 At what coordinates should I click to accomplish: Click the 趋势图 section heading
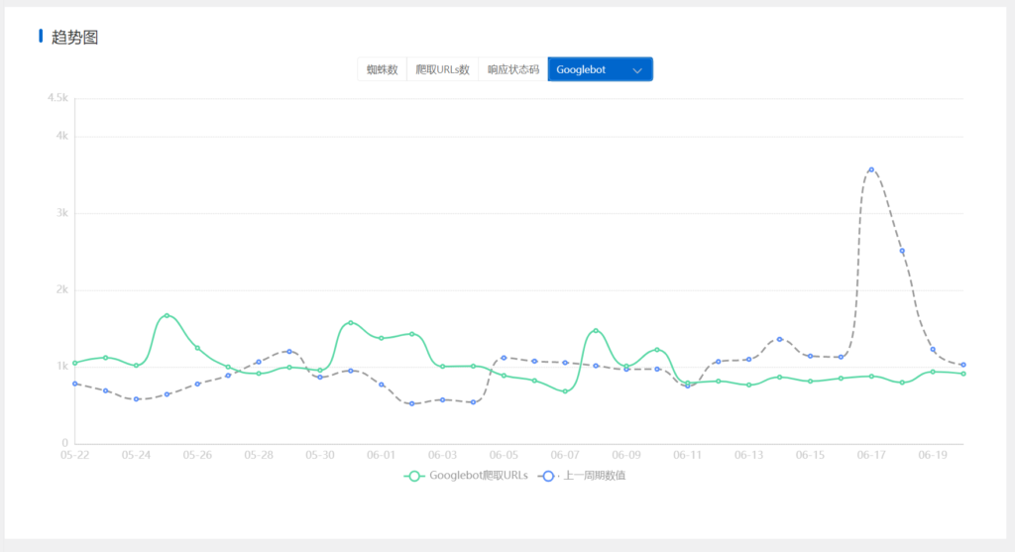coord(74,38)
